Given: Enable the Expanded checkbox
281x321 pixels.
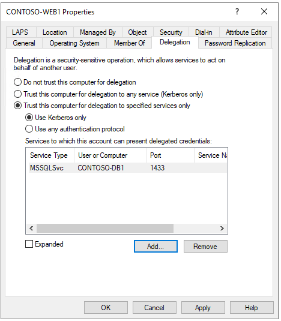Looking at the screenshot, I should click(29, 244).
